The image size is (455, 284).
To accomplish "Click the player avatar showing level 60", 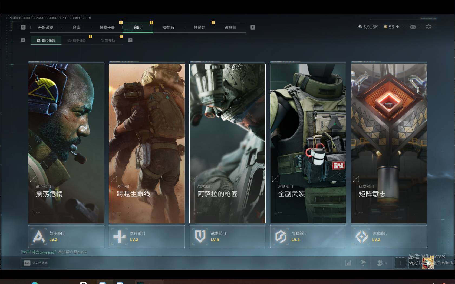I will point(428,263).
